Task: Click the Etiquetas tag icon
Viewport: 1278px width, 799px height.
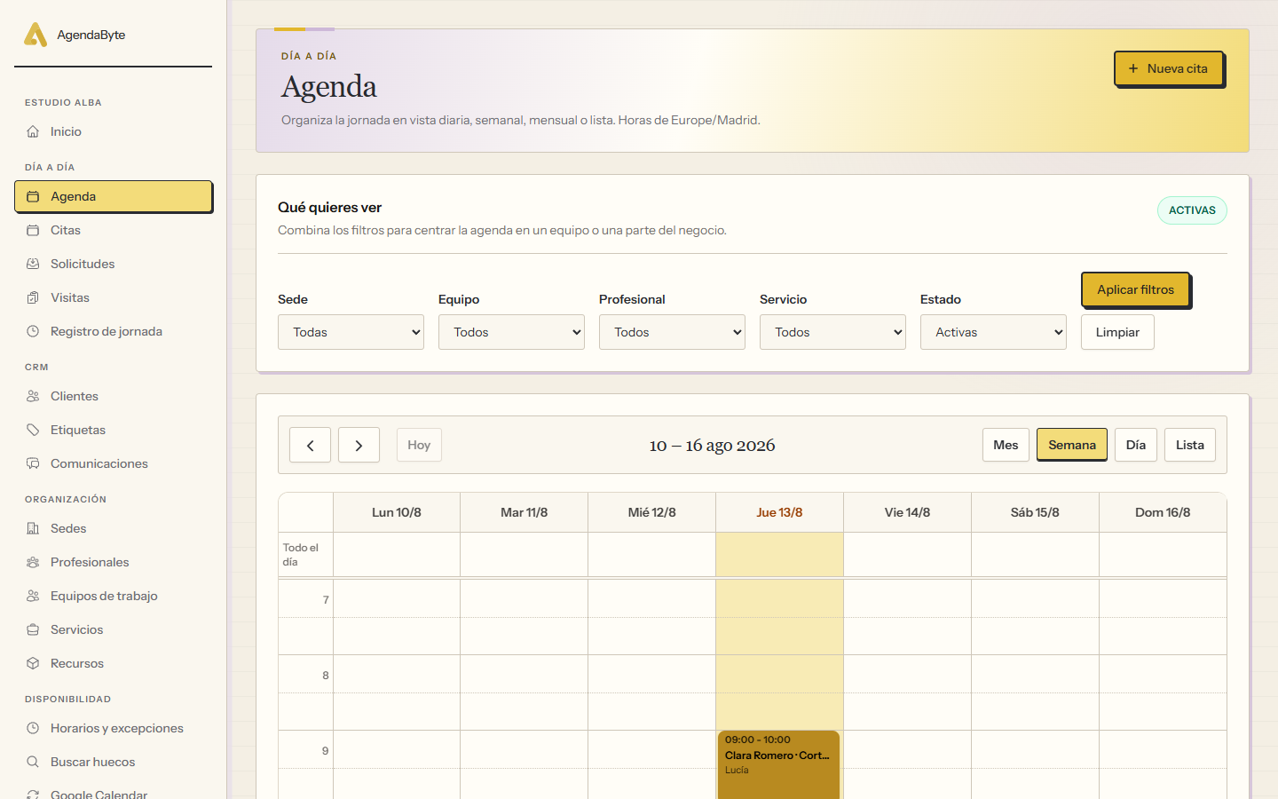Action: click(33, 430)
